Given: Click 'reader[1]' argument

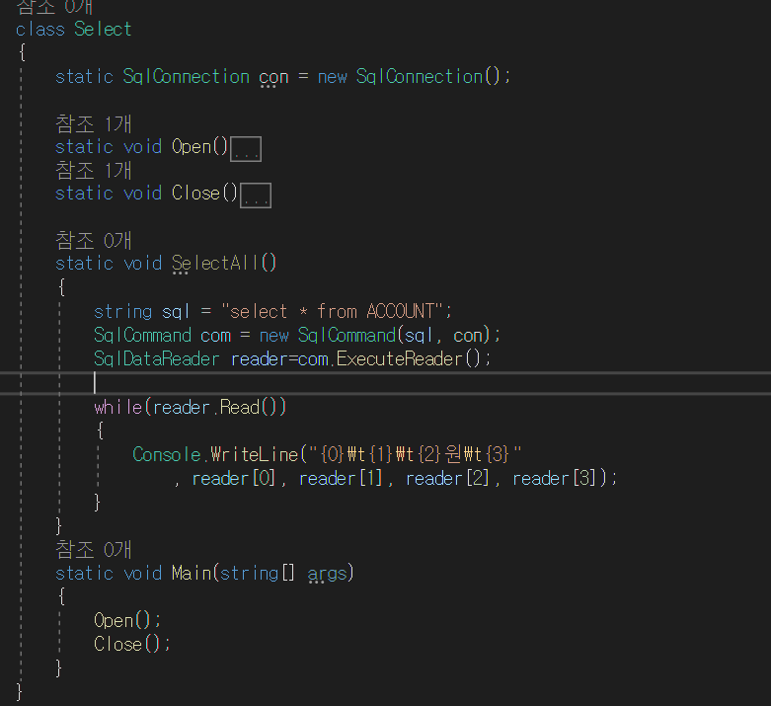Looking at the screenshot, I should click(x=340, y=478).
